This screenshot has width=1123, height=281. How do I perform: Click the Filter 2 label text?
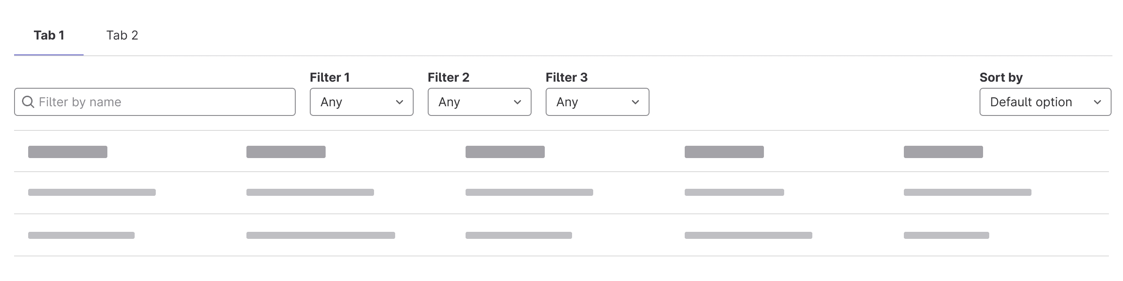click(448, 77)
